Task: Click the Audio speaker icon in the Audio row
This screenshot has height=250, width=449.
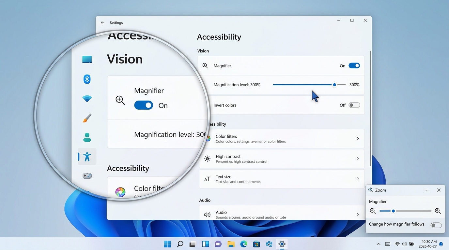Action: click(x=207, y=215)
